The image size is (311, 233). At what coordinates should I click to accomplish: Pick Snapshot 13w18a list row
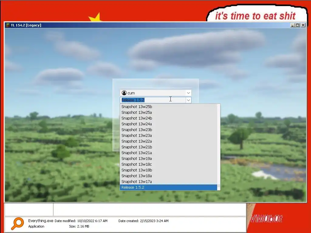click(168, 176)
